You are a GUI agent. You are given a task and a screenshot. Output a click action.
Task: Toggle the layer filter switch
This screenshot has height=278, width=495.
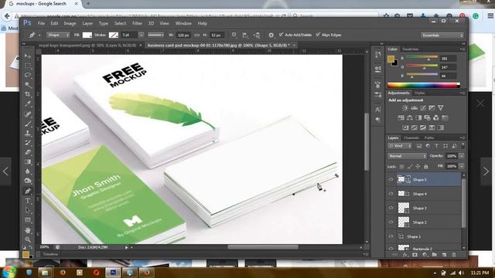pyautogui.click(x=463, y=146)
